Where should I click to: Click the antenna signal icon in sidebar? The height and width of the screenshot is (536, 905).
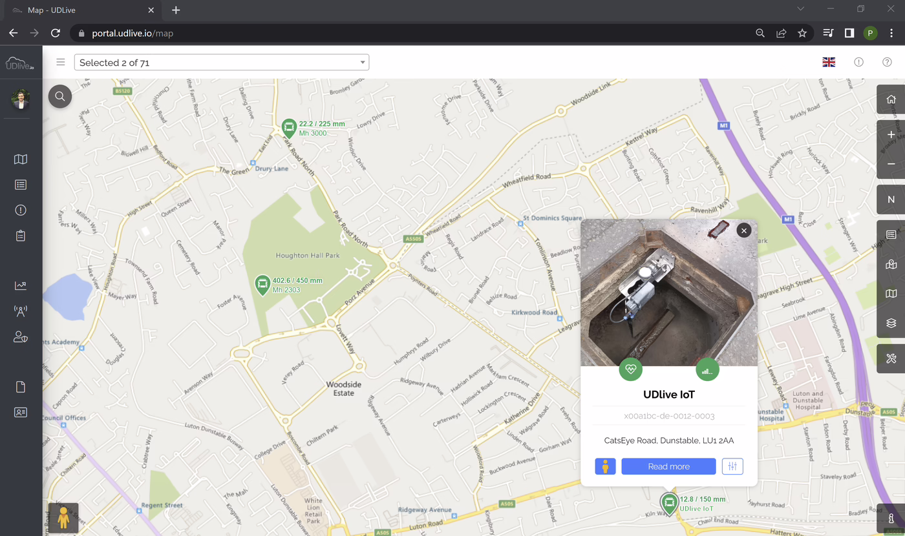click(21, 311)
